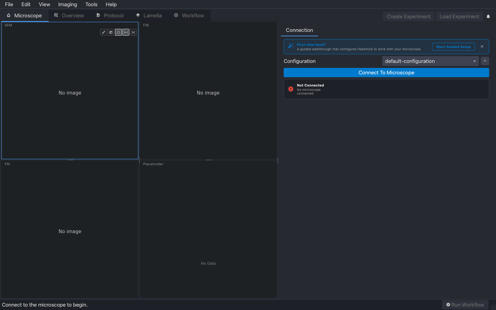496x310 pixels.
Task: Open the Configuration dropdown
Action: (430, 61)
